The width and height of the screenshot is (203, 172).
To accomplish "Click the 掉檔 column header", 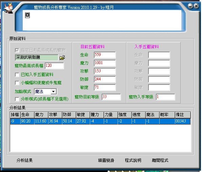I will (15, 115).
